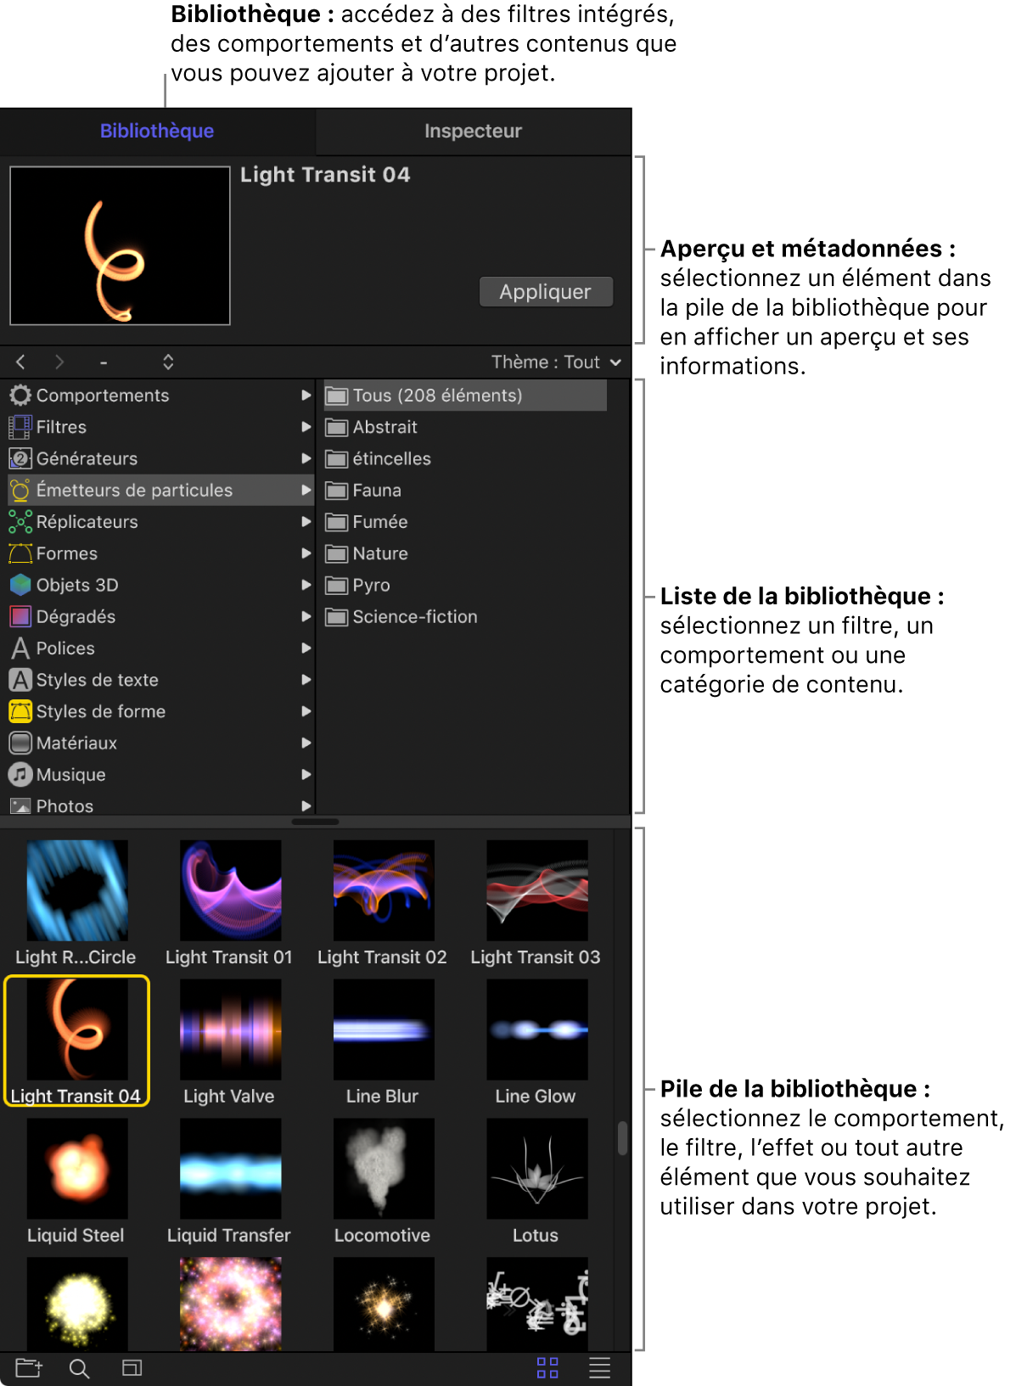Switch stack to list view

coord(600,1368)
